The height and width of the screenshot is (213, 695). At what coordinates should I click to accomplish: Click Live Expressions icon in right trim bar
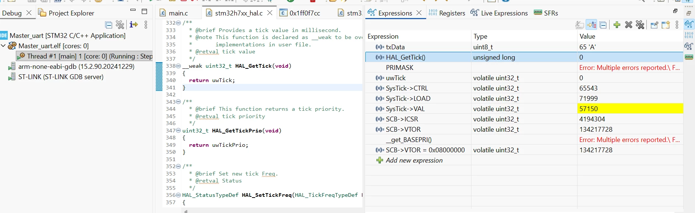point(689,46)
